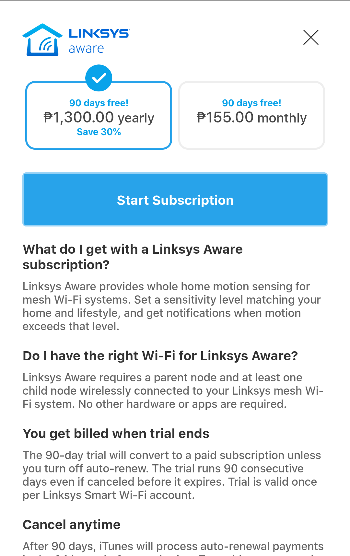Select the ₱1,300.00 yearly plan
The height and width of the screenshot is (556, 350).
point(99,115)
